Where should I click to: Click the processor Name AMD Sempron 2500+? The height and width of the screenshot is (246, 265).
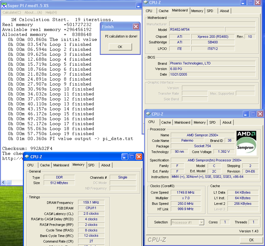tap(203, 135)
